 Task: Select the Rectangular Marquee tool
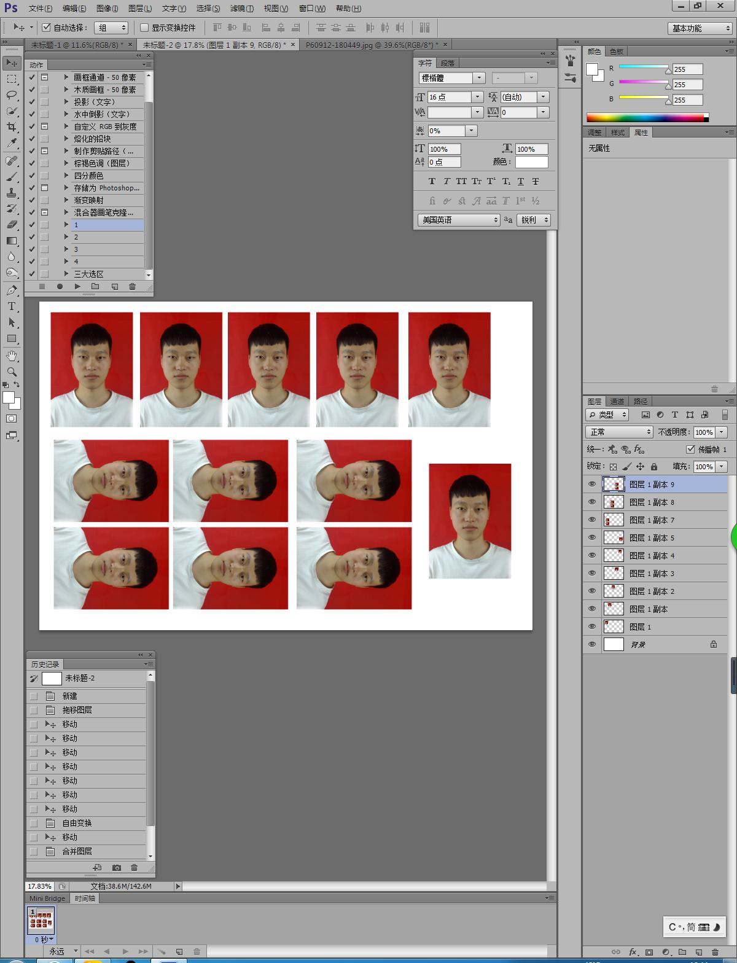coord(12,79)
